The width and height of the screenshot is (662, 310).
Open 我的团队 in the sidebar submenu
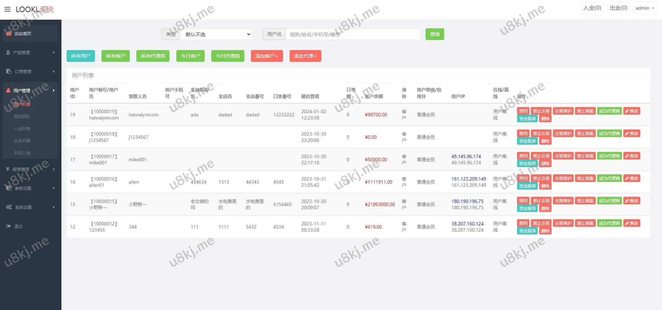22,117
